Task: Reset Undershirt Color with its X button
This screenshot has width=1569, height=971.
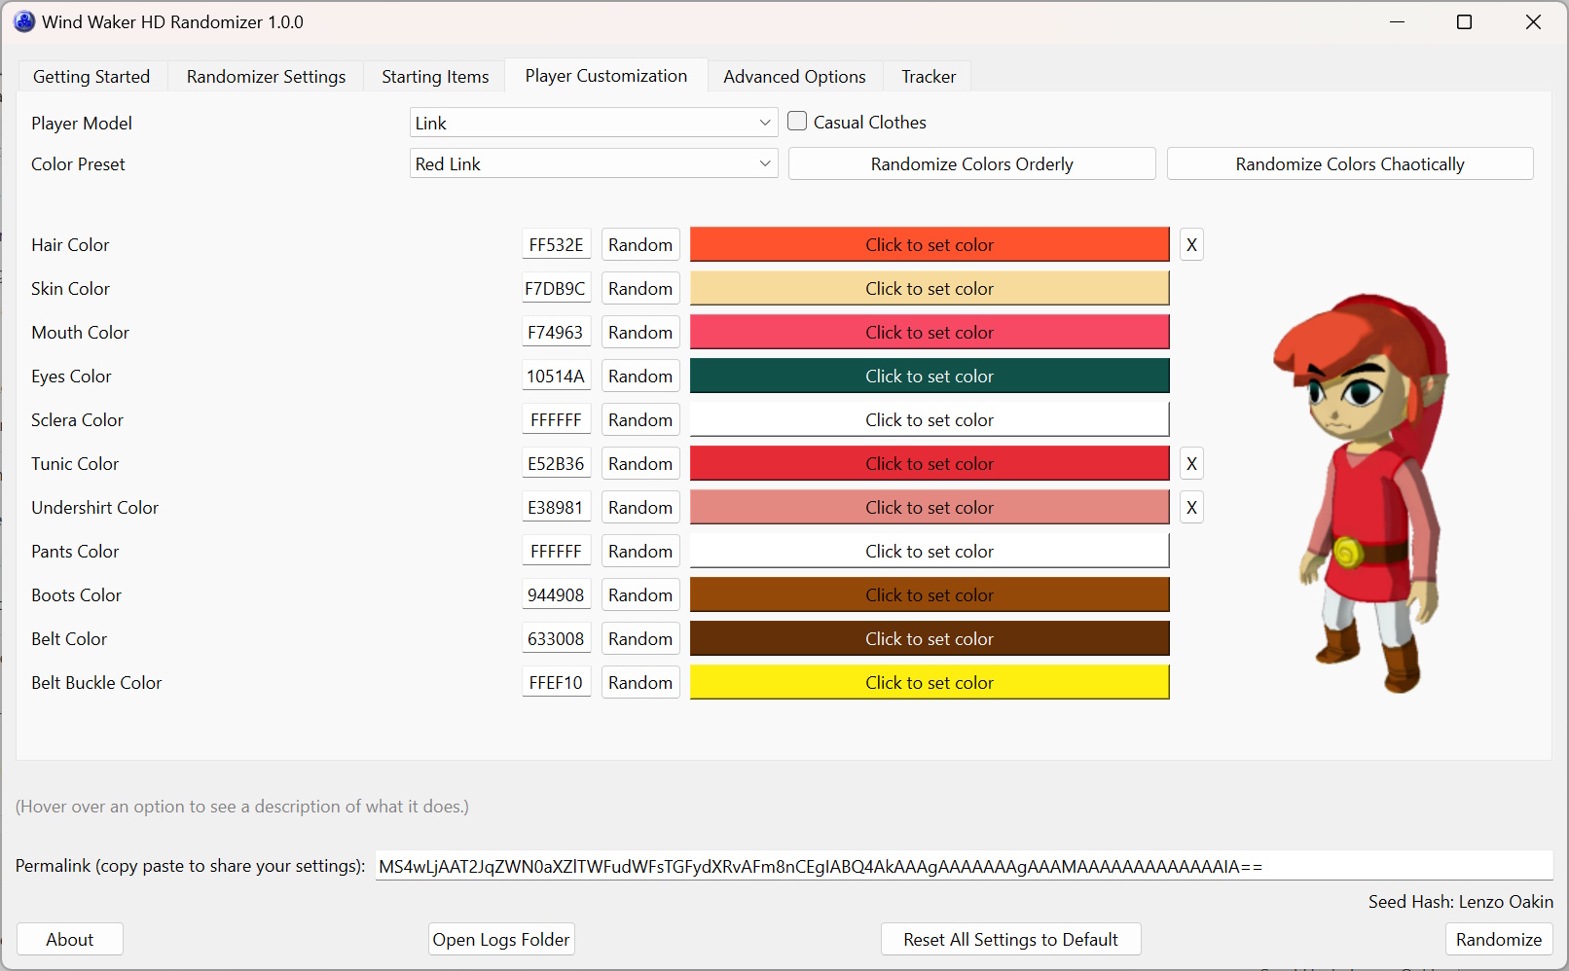Action: click(1191, 508)
